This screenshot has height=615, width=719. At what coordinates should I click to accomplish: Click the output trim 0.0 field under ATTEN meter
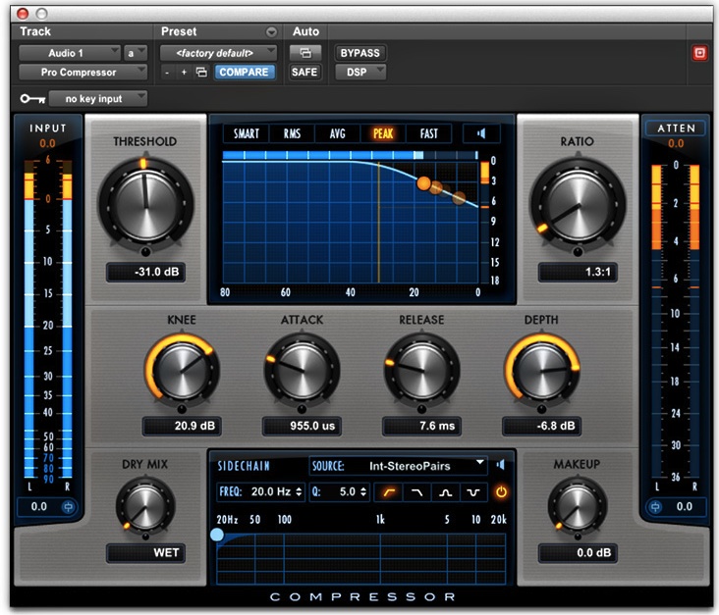(685, 507)
